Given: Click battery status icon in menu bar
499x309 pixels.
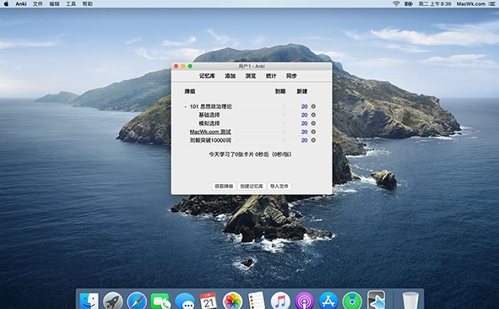Looking at the screenshot, I should 409,4.
